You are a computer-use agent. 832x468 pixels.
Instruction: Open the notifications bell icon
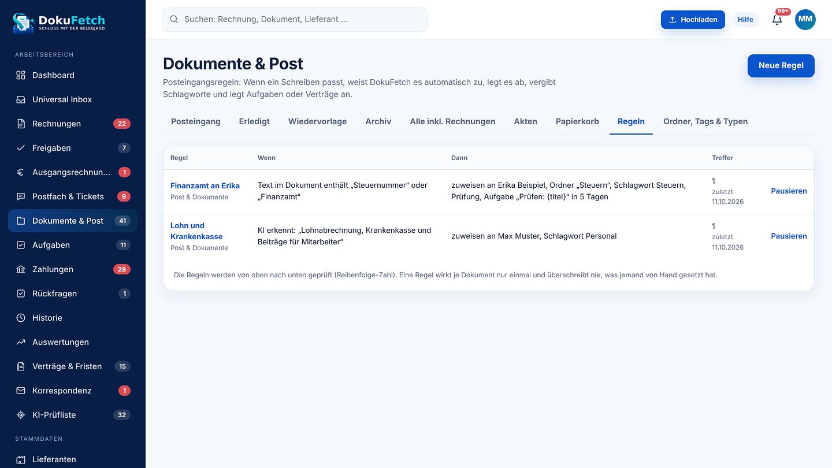[777, 20]
